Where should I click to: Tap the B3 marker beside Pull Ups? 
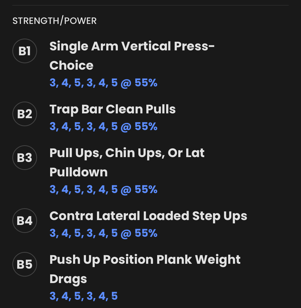[x=24, y=158]
